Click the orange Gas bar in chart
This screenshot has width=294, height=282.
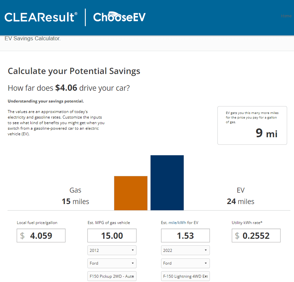[x=131, y=193]
